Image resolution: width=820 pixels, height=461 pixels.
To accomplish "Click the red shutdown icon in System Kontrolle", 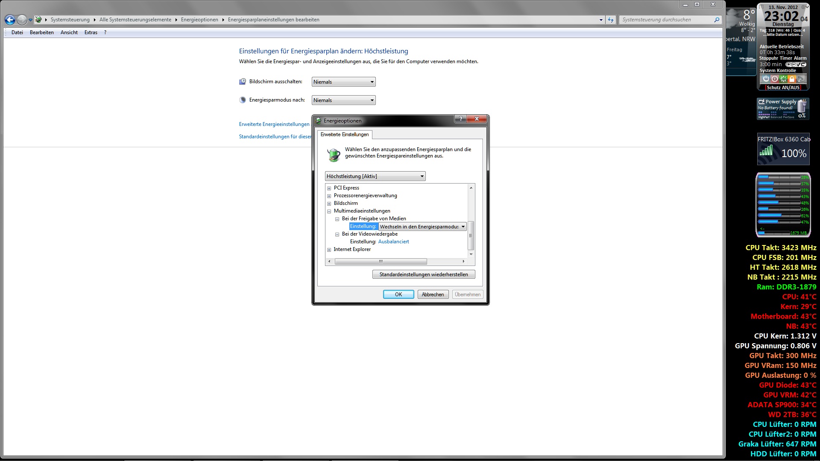I will (775, 79).
